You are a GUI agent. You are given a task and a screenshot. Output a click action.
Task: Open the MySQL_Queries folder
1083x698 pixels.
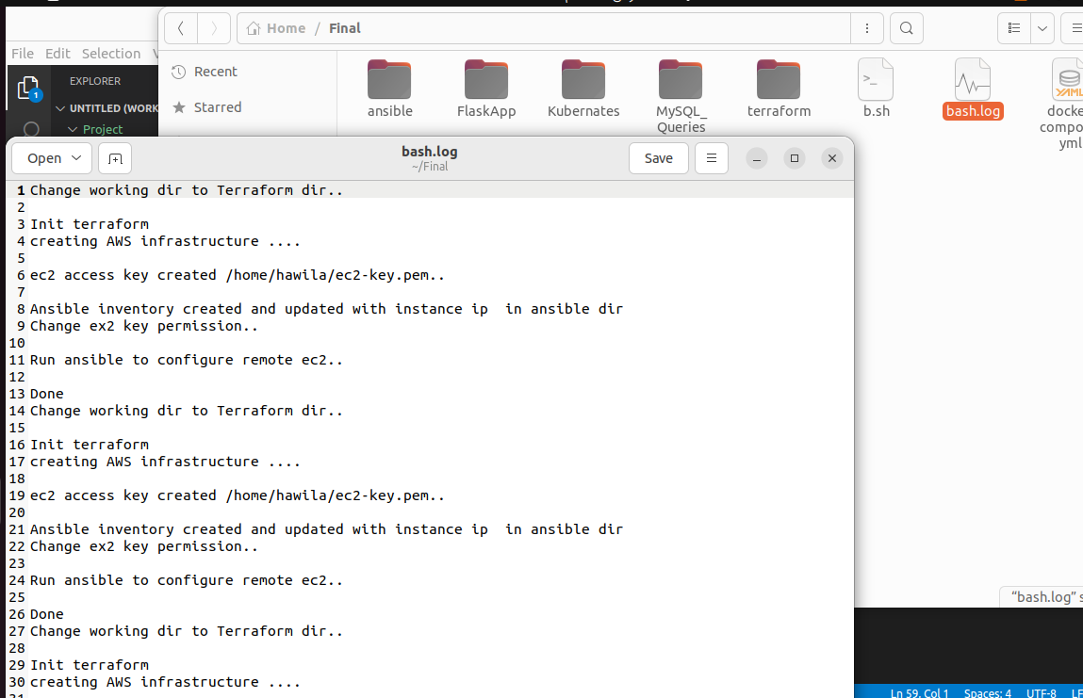coord(681,96)
